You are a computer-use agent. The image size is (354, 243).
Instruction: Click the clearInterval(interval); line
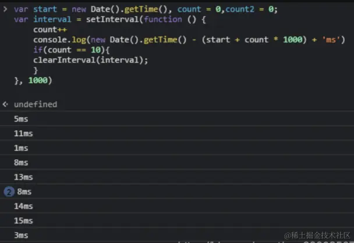tap(90, 60)
